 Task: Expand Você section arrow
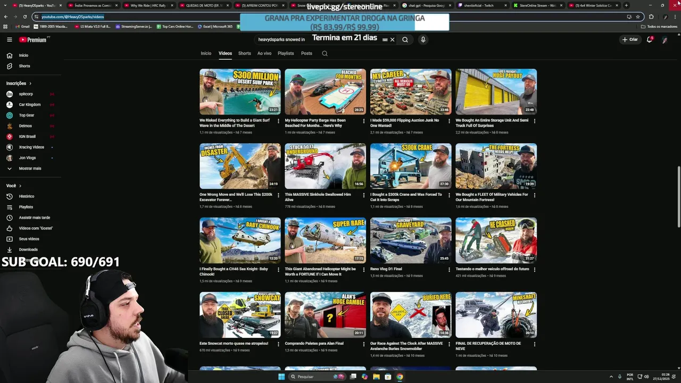pyautogui.click(x=20, y=186)
